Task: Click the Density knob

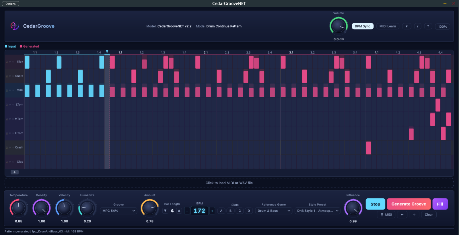Action: pyautogui.click(x=42, y=208)
